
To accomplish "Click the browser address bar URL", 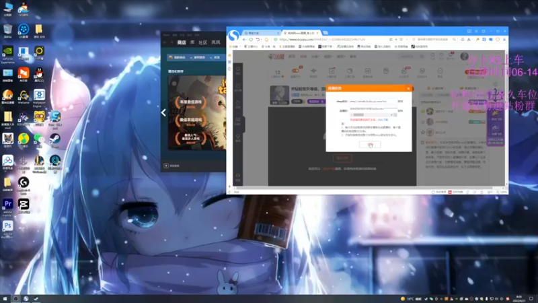I will [x=323, y=40].
